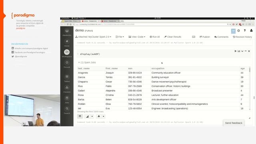Open the keyboard shortcuts icon

[x=194, y=37]
